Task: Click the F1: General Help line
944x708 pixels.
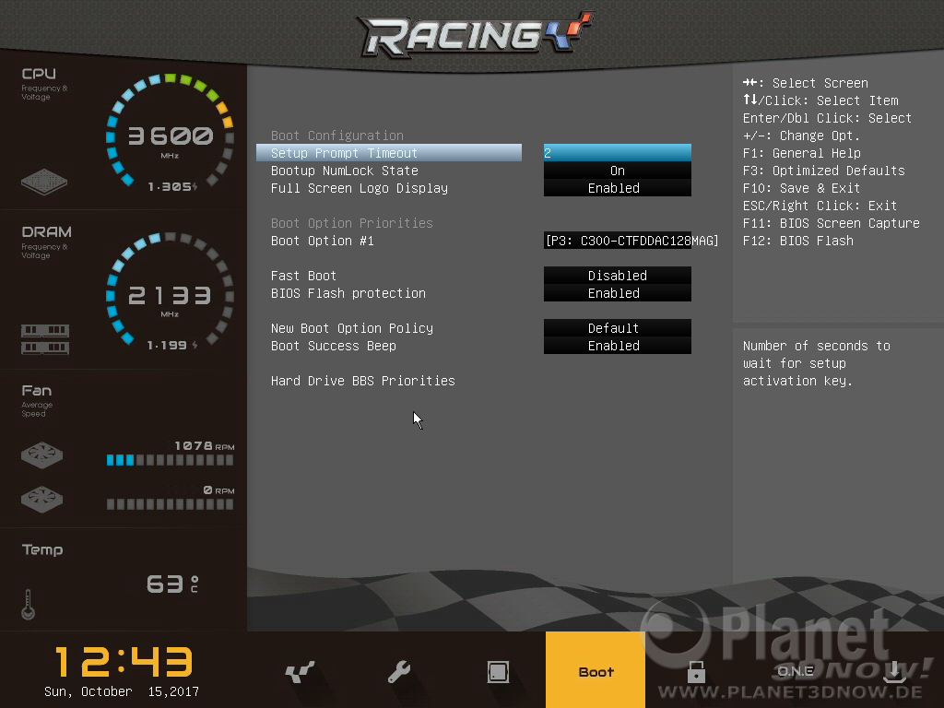Action: [x=802, y=153]
